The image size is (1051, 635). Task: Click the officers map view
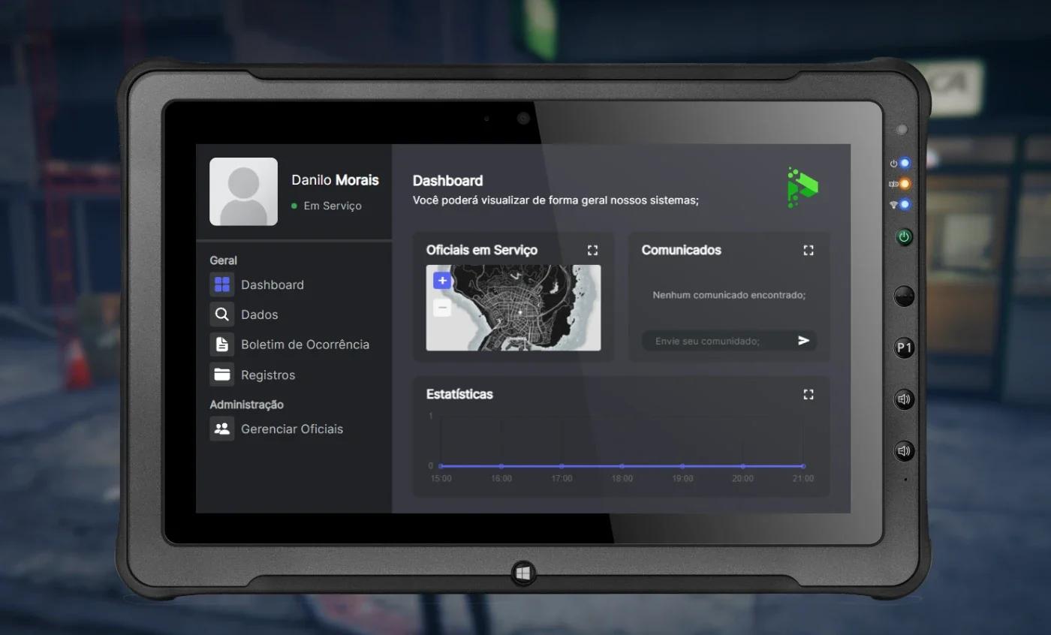coord(513,308)
